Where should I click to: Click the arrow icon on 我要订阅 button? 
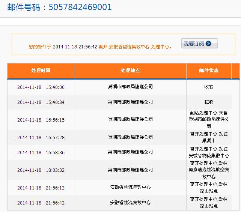click(208, 44)
